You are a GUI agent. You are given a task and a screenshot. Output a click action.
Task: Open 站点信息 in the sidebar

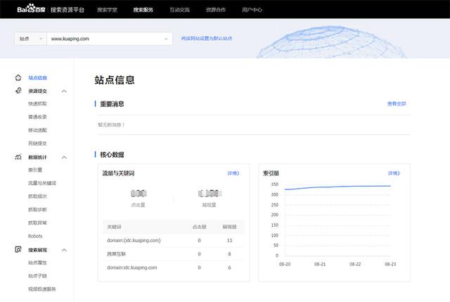[37, 77]
